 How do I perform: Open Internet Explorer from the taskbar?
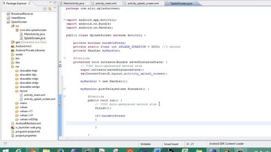point(19,150)
